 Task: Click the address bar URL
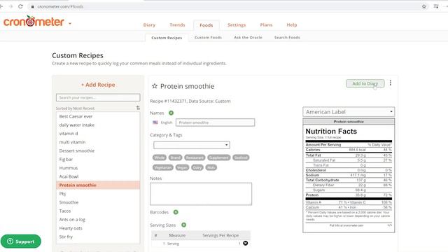click(60, 6)
